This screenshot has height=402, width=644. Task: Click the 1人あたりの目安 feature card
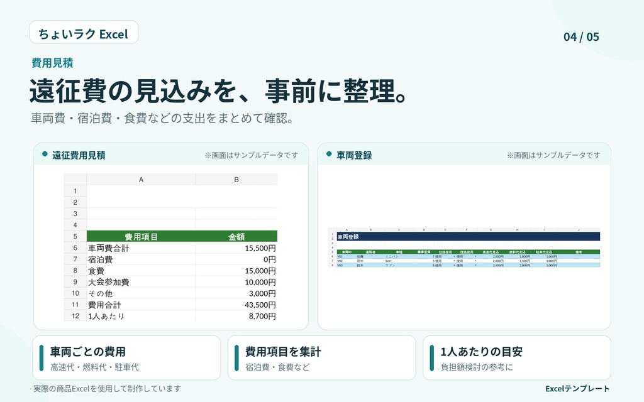point(517,358)
